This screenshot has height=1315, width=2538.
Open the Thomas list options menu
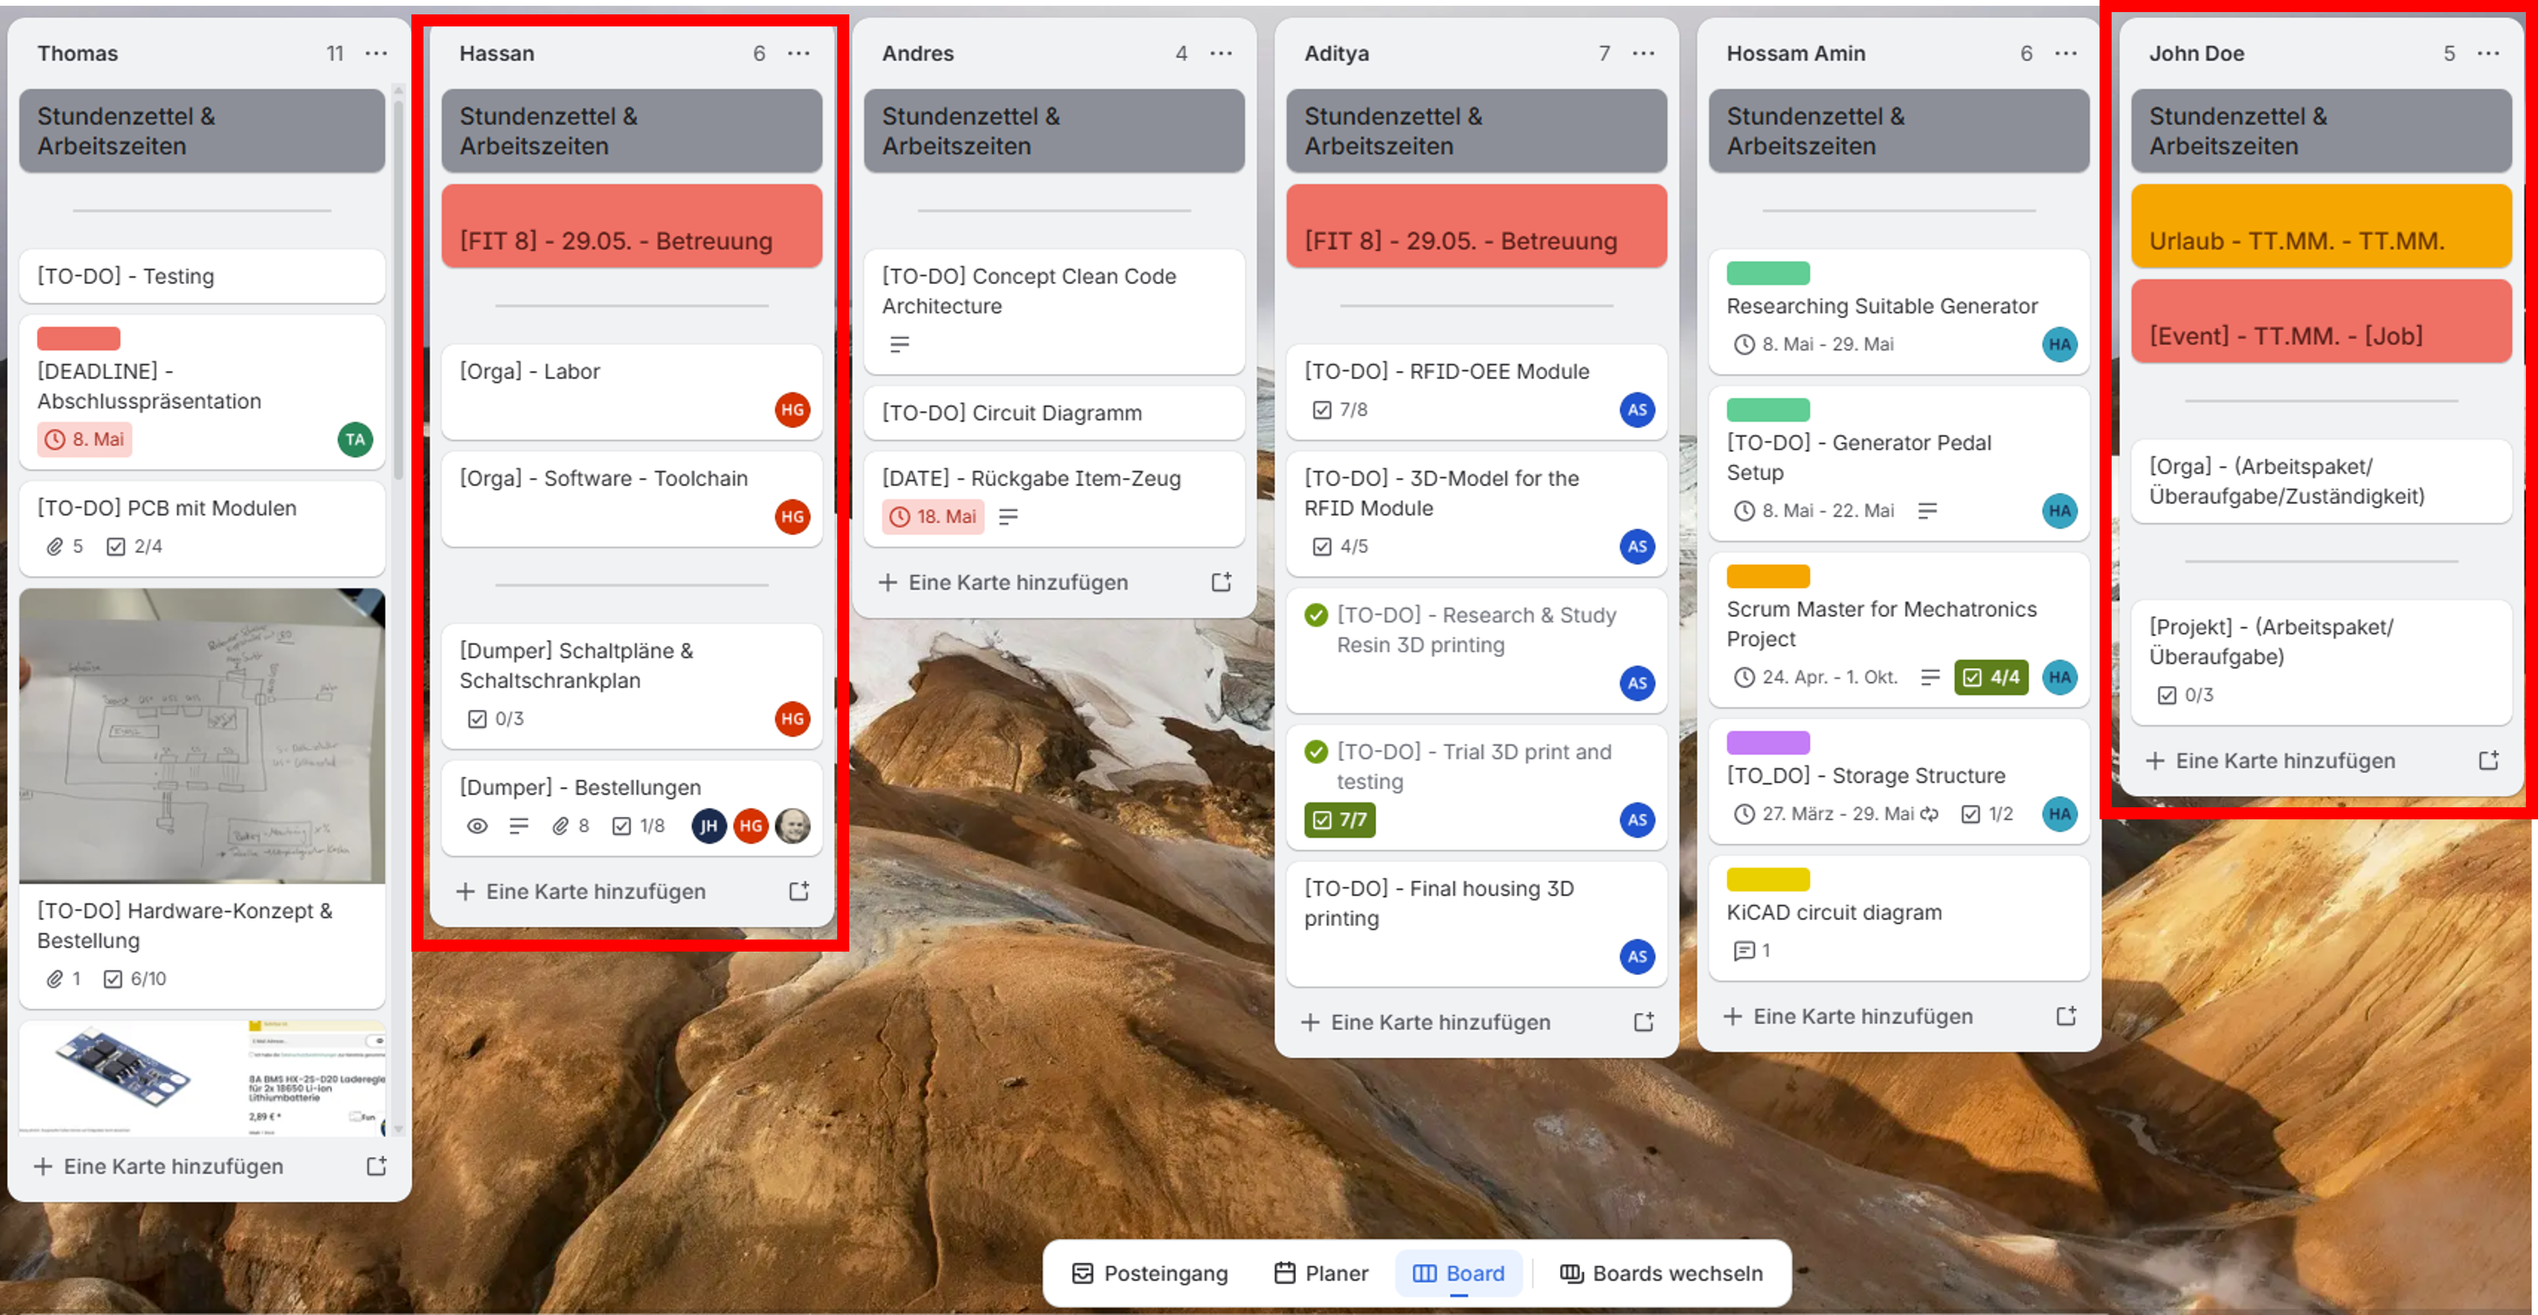tap(376, 53)
